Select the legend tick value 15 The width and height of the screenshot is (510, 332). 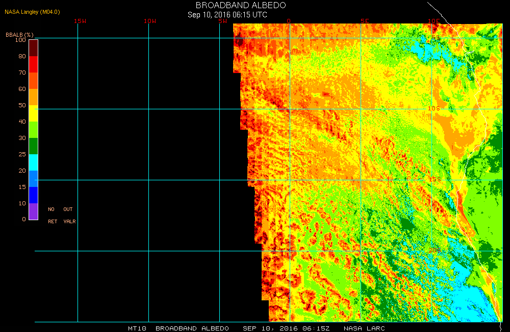point(22,187)
